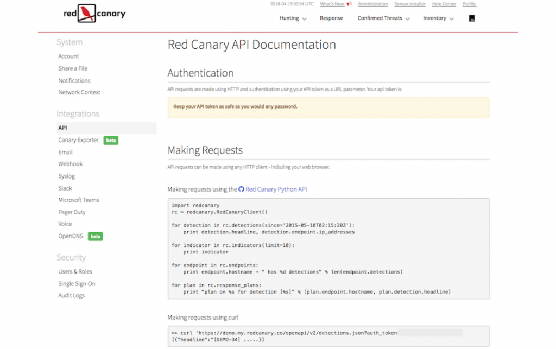This screenshot has width=556, height=349.
Task: Click the GitHub icon before Red Canary Python API
Action: click(x=242, y=189)
